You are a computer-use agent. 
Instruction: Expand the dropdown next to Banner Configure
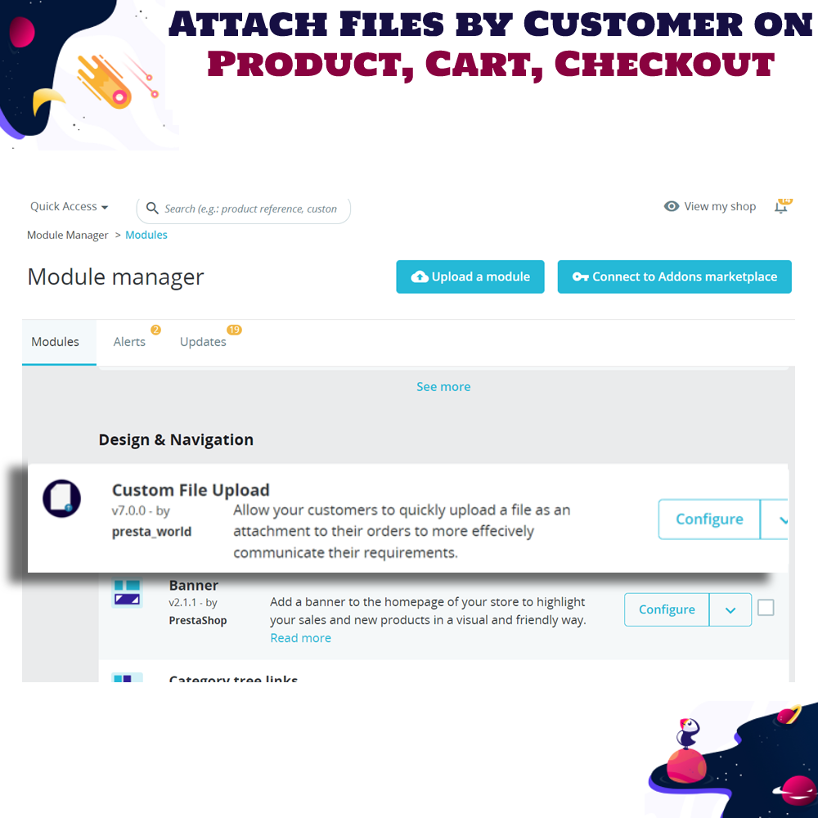point(730,609)
